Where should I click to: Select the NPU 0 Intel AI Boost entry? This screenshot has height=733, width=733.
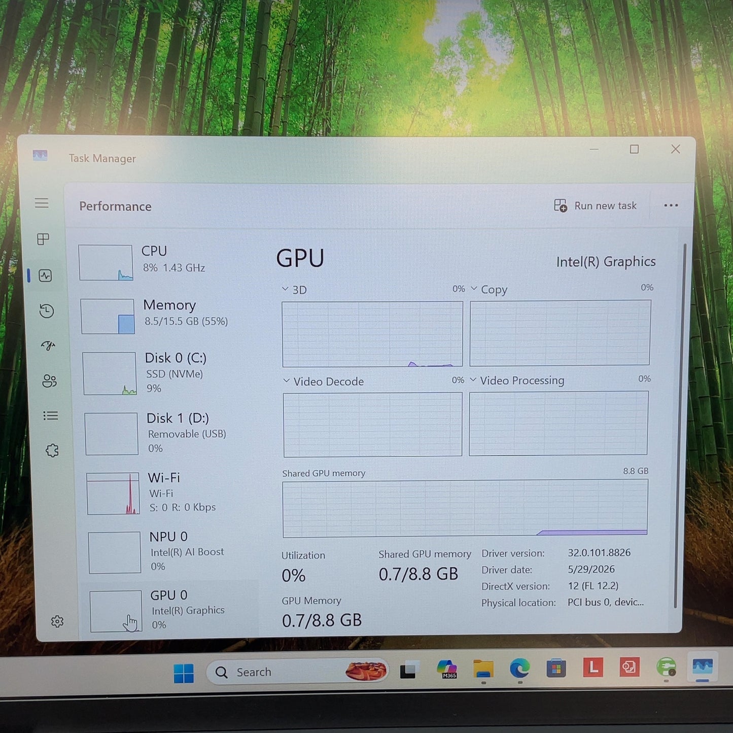click(172, 551)
